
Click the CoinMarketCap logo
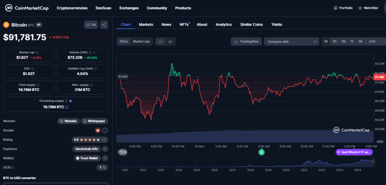coord(27,8)
